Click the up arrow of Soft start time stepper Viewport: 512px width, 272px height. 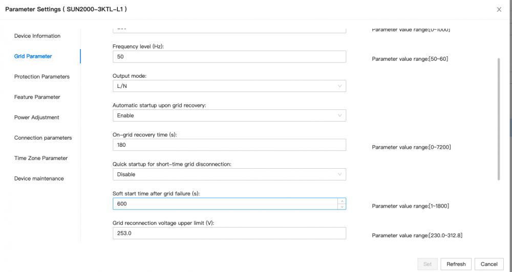(342, 201)
